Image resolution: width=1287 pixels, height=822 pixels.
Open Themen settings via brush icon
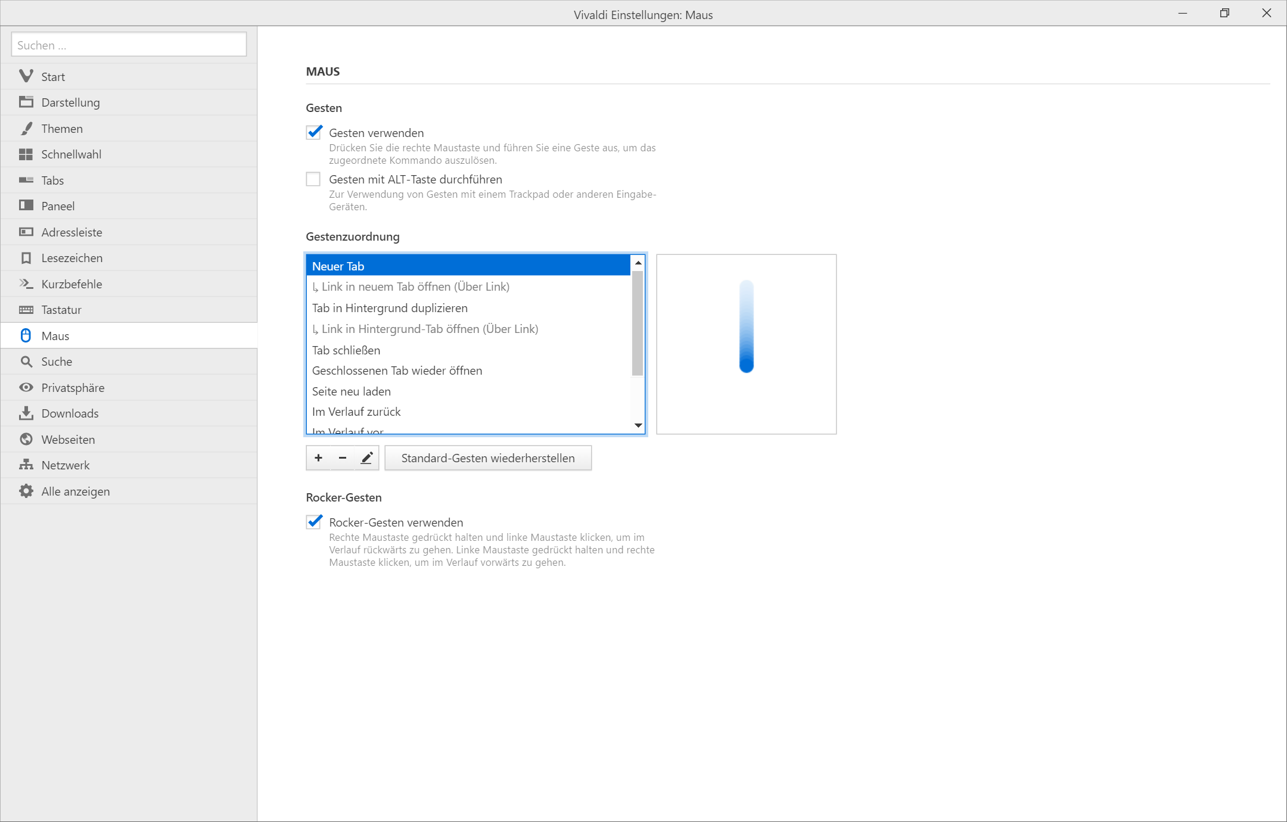[x=26, y=129]
